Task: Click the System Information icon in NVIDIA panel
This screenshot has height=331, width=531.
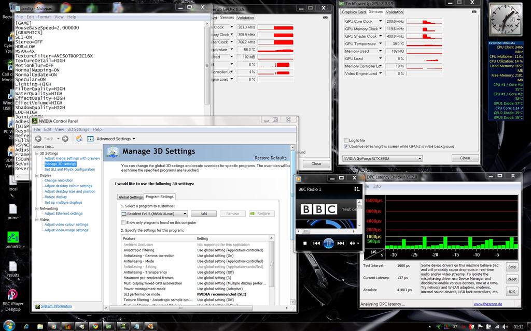Action: [x=37, y=307]
